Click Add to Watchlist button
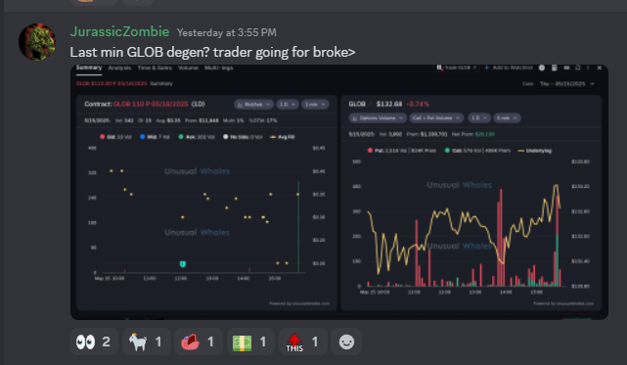627x365 pixels. click(x=509, y=68)
